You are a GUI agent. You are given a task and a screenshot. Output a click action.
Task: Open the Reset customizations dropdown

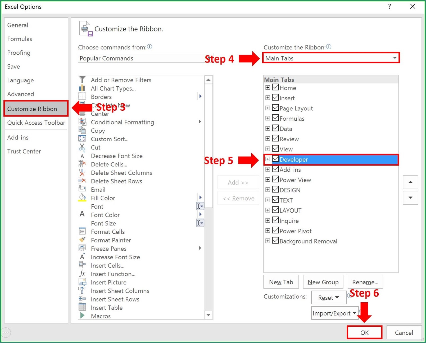coord(329,297)
